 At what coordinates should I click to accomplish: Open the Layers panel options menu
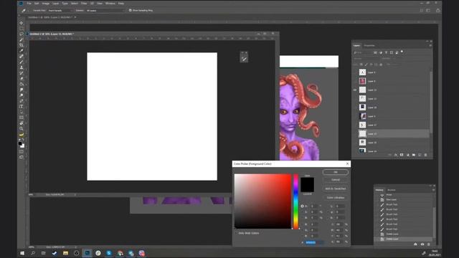[x=430, y=46]
